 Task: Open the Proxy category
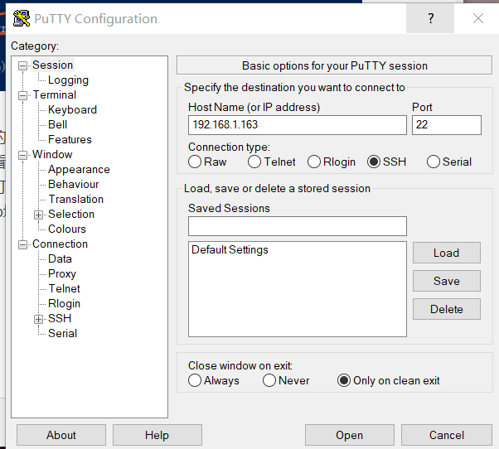coord(62,273)
